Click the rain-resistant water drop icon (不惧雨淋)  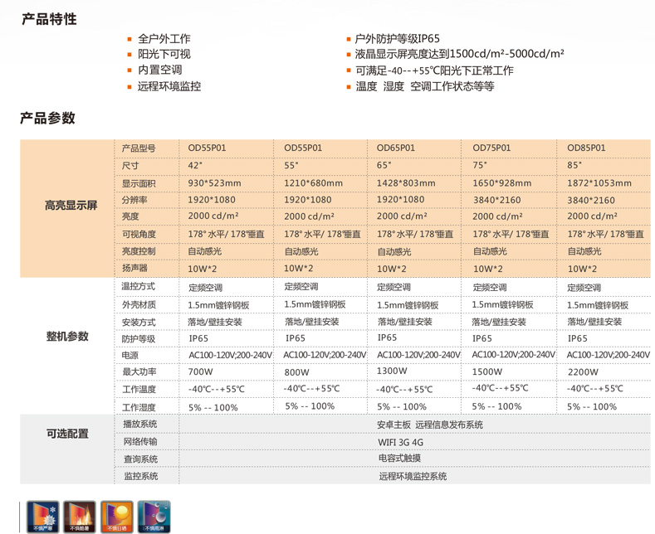coord(154,516)
